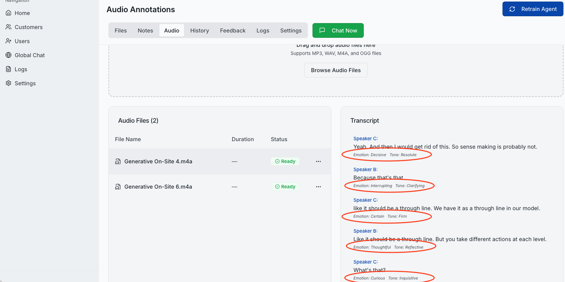The image size is (565, 282).
Task: Open the Feedback tab
Action: coord(233,30)
